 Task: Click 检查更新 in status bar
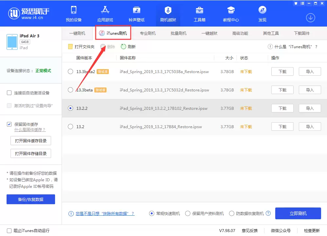pyautogui.click(x=312, y=230)
